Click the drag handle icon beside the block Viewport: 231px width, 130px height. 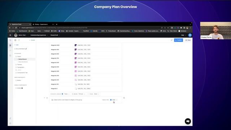click(x=47, y=98)
